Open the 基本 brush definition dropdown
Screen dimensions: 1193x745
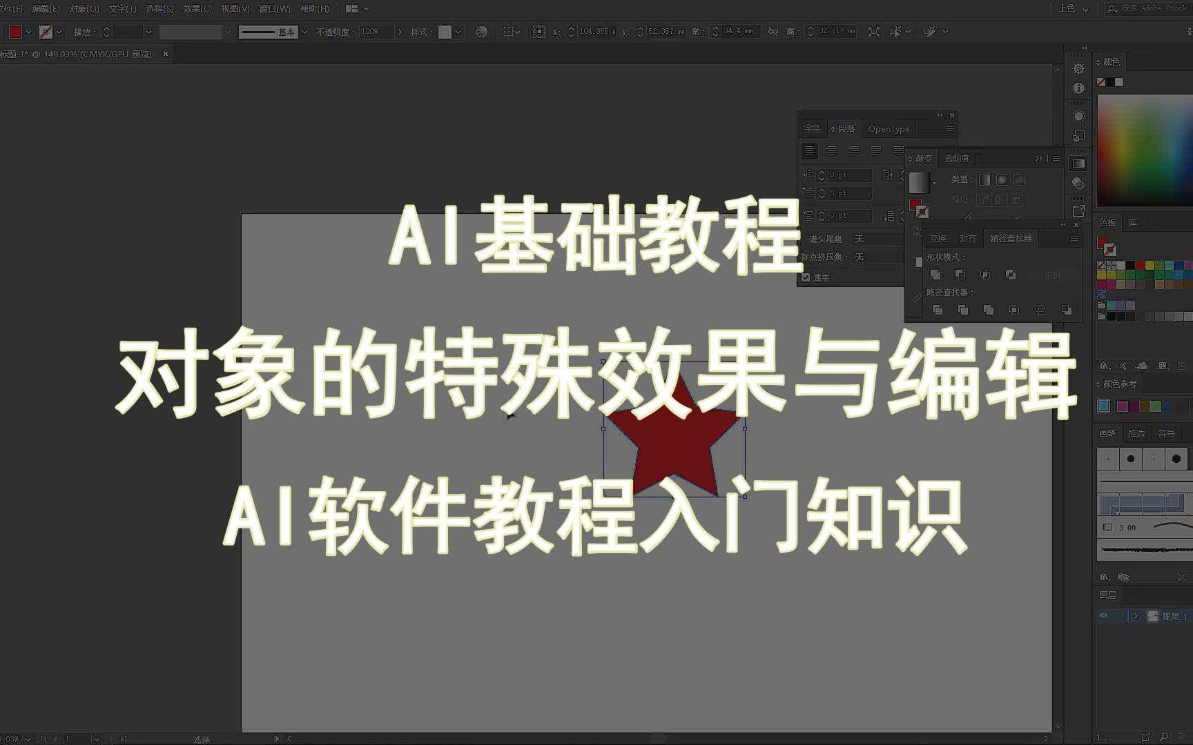pos(304,31)
